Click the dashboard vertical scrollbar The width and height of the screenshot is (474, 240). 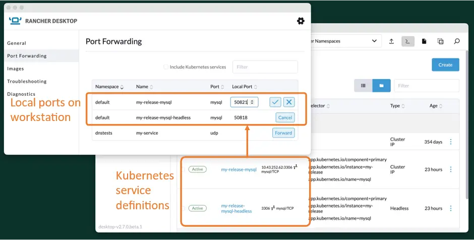click(x=467, y=124)
